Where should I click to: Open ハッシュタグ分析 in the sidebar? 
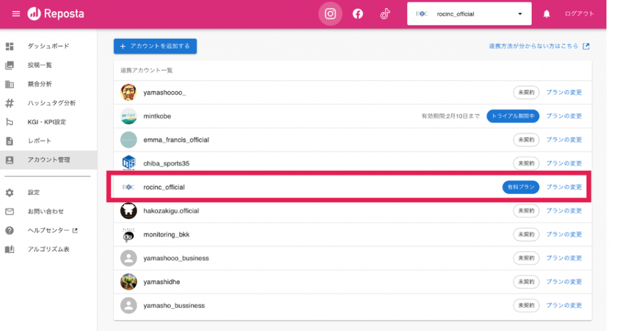click(x=52, y=103)
